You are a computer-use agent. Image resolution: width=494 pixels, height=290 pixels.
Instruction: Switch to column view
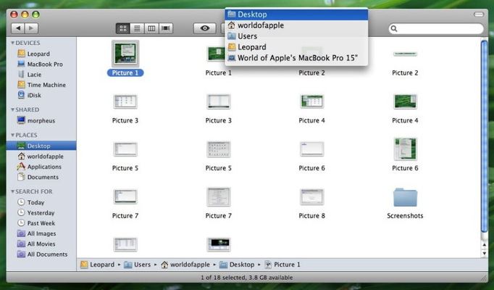click(x=151, y=28)
